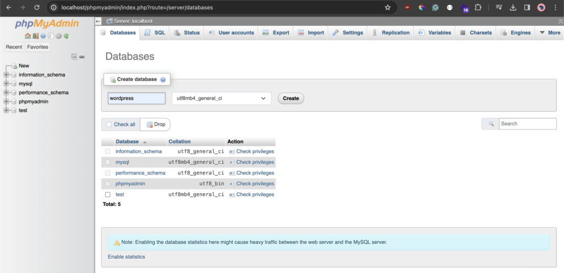Open the phpmyadmin database link in table
The image size is (564, 273).
[x=130, y=183]
